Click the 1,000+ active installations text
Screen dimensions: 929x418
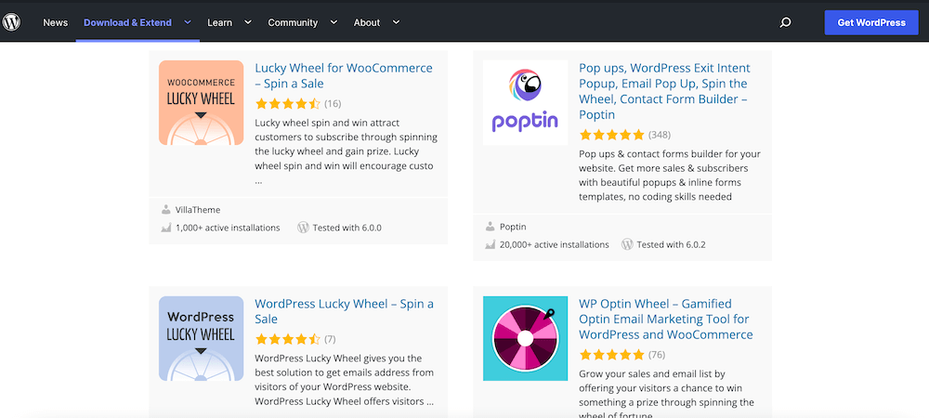[x=228, y=228]
